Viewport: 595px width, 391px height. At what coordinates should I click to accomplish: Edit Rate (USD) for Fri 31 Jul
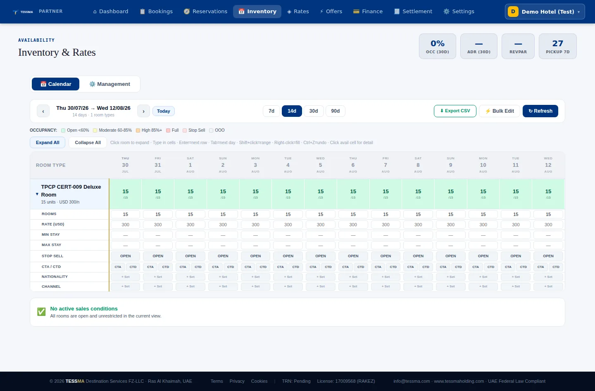tap(158, 225)
